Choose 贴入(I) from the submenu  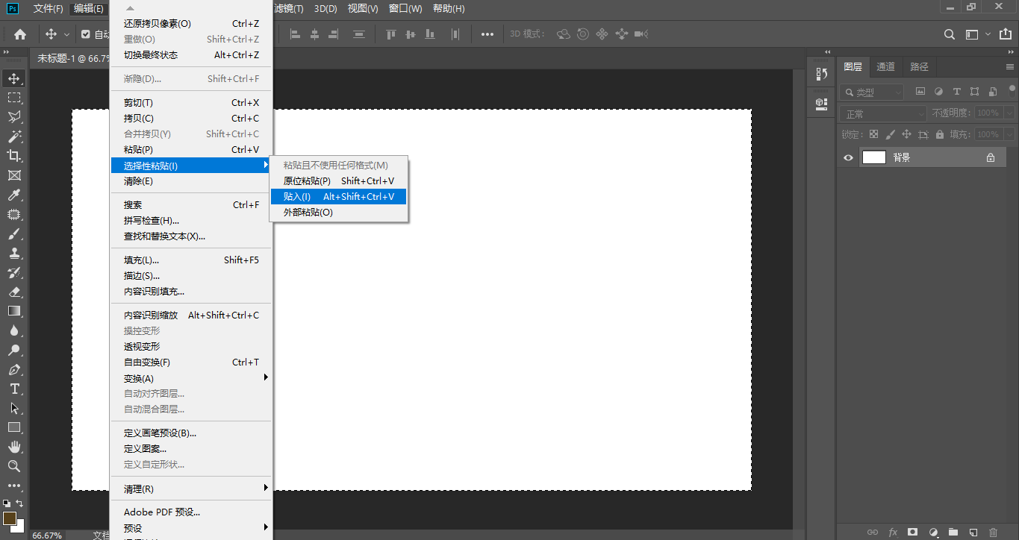pos(338,197)
